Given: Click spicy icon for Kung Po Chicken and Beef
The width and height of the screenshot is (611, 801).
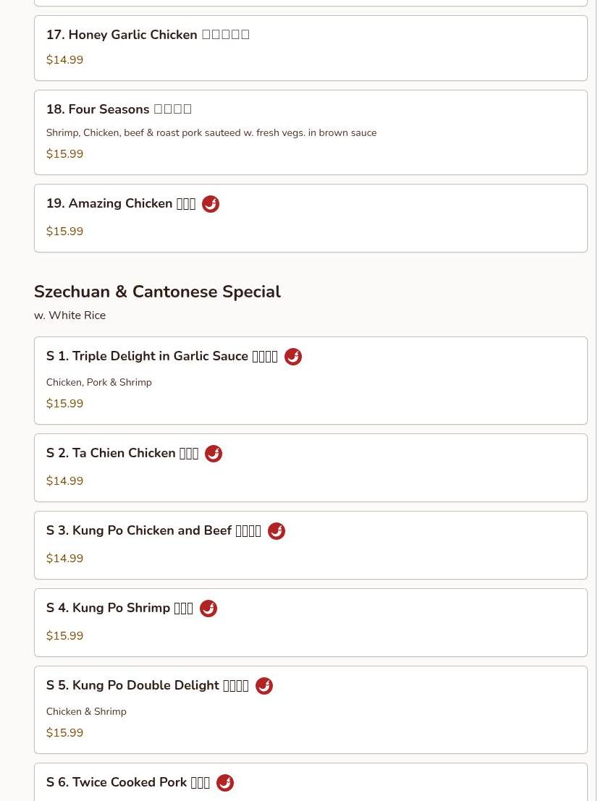Looking at the screenshot, I should pos(276,531).
